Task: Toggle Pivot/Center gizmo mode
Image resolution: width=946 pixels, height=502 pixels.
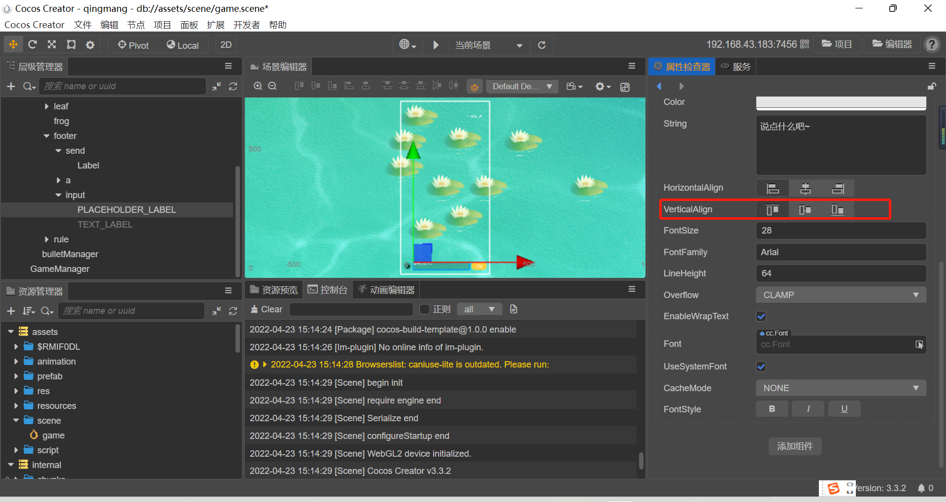Action: coord(134,45)
